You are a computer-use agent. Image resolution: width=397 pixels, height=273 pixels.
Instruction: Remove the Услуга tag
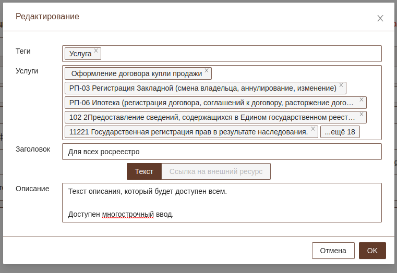click(x=96, y=51)
